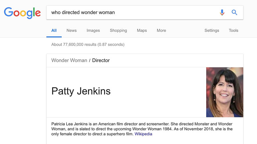Start voice search with microphone icon

pyautogui.click(x=222, y=13)
